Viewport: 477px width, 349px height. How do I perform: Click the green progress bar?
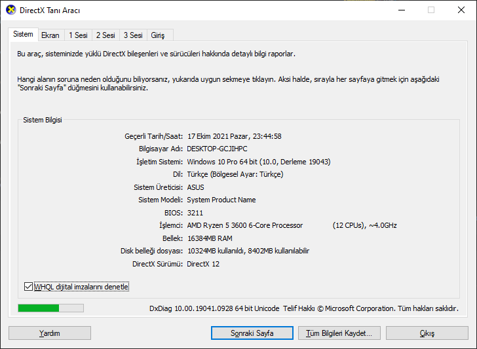pyautogui.click(x=51, y=308)
